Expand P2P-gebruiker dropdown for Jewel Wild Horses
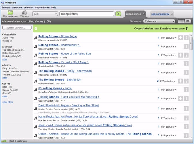The width and height of the screenshot is (194, 144). tap(169, 127)
